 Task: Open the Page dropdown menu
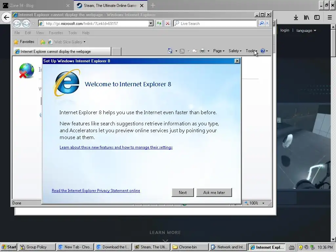click(x=219, y=51)
